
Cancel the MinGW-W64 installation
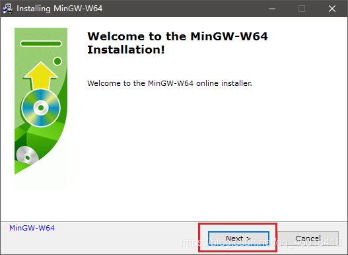click(308, 238)
